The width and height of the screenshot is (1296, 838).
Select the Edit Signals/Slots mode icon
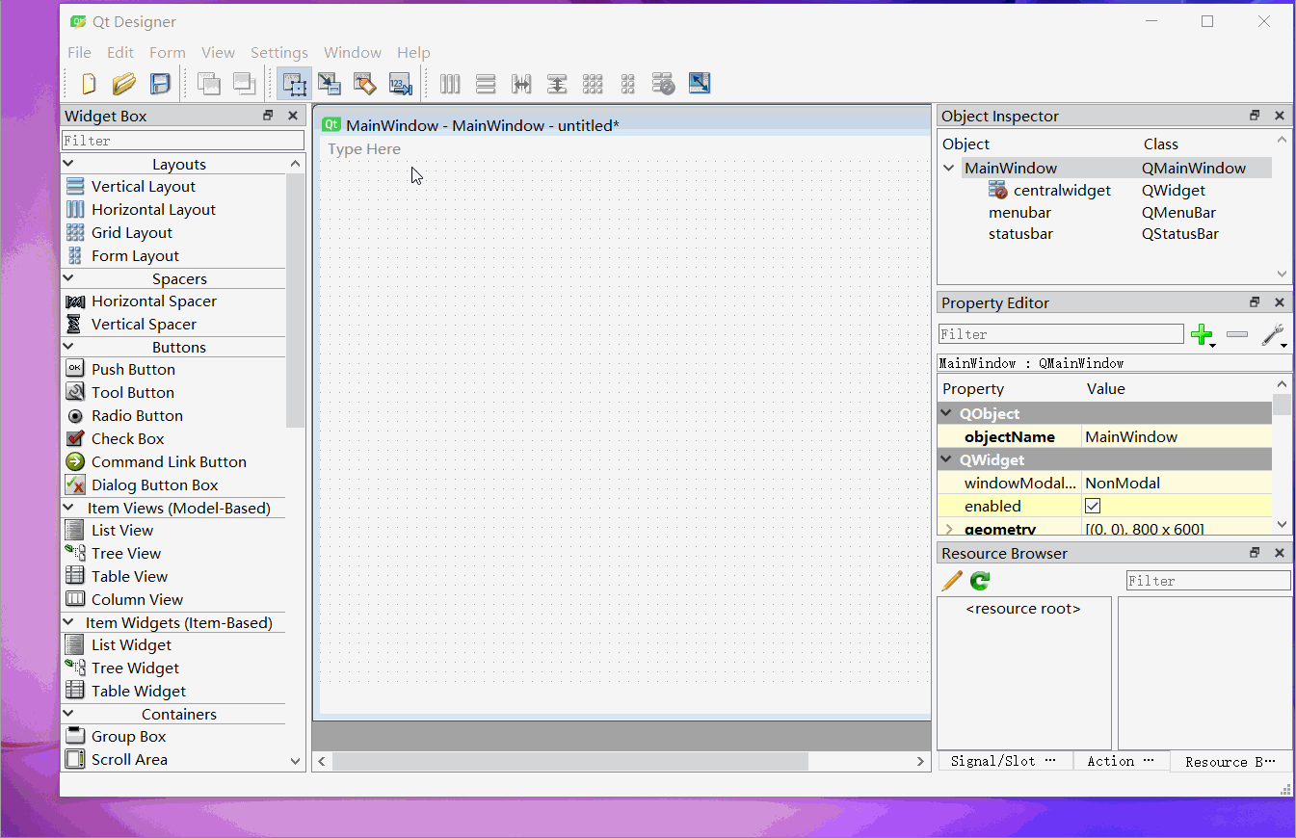330,84
